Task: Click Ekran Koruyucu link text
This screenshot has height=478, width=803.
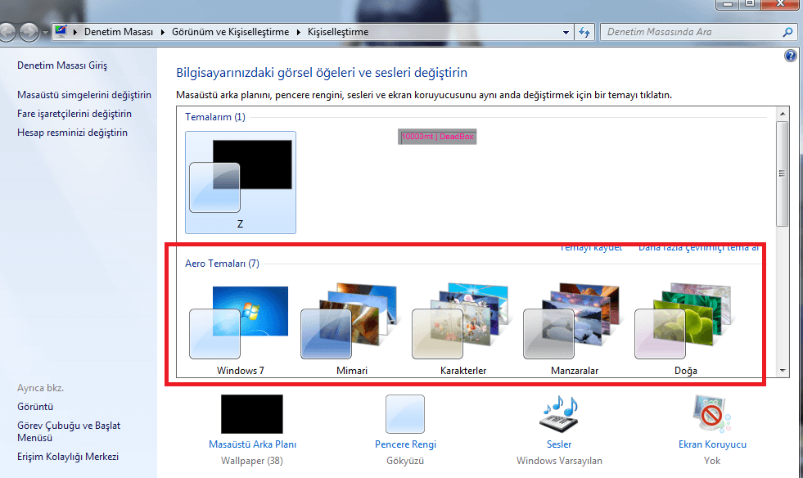Action: coord(712,444)
